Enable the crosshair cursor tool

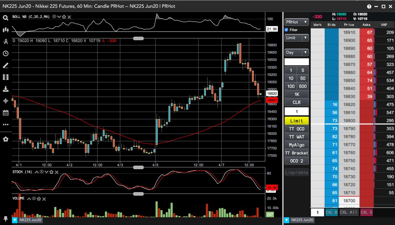[x=5, y=101]
